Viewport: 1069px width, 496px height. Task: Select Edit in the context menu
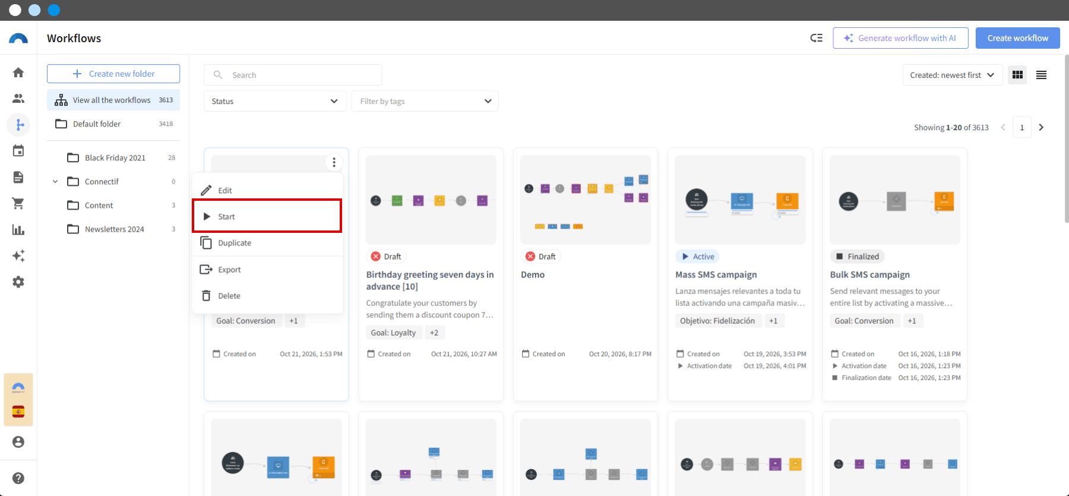coord(267,190)
